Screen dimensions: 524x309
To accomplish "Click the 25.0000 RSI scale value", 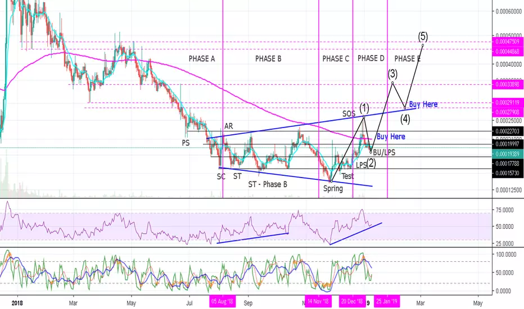I will (505, 243).
